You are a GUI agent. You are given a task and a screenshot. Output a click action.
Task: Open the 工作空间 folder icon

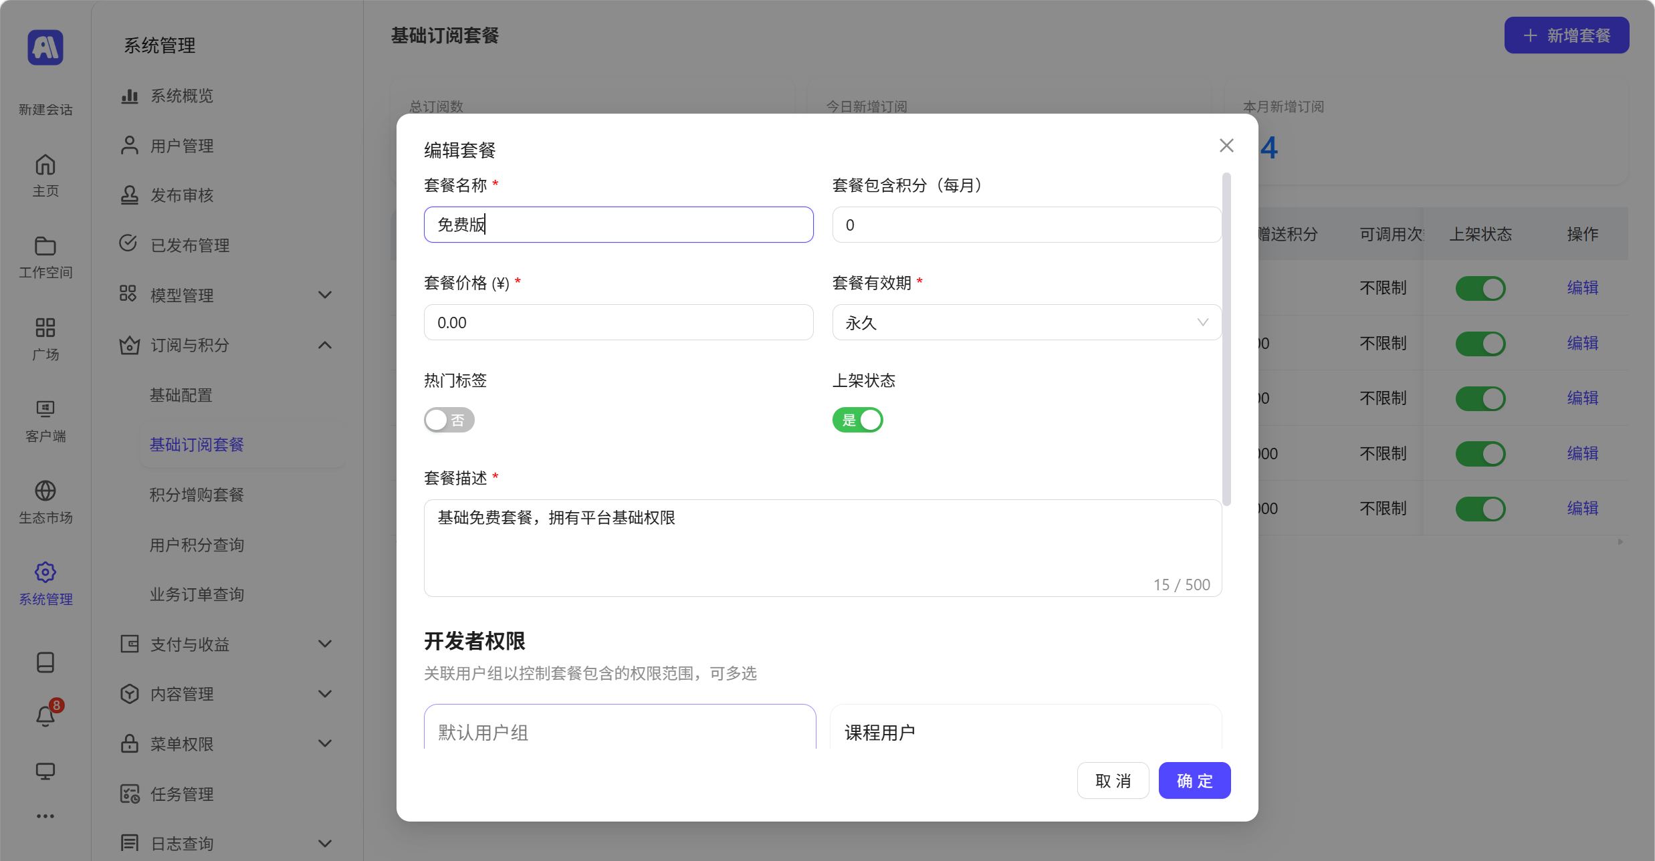coord(45,246)
